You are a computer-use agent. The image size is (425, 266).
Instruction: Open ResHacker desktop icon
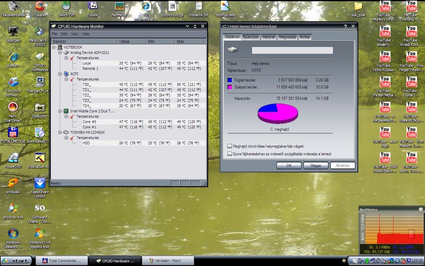tap(39, 160)
